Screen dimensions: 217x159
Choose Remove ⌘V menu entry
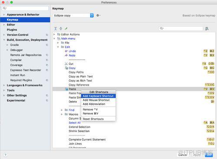[x=99, y=113]
